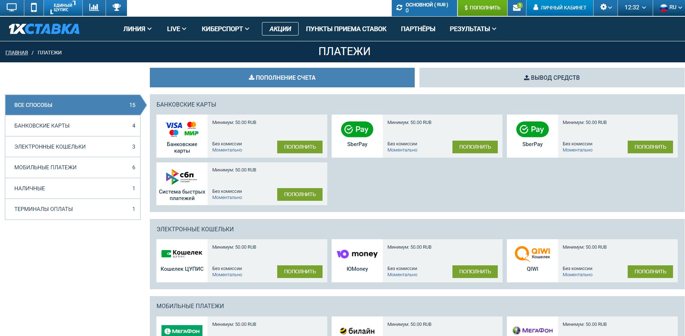Click the Кошелек ЦУПИС label under the logo

pos(182,269)
